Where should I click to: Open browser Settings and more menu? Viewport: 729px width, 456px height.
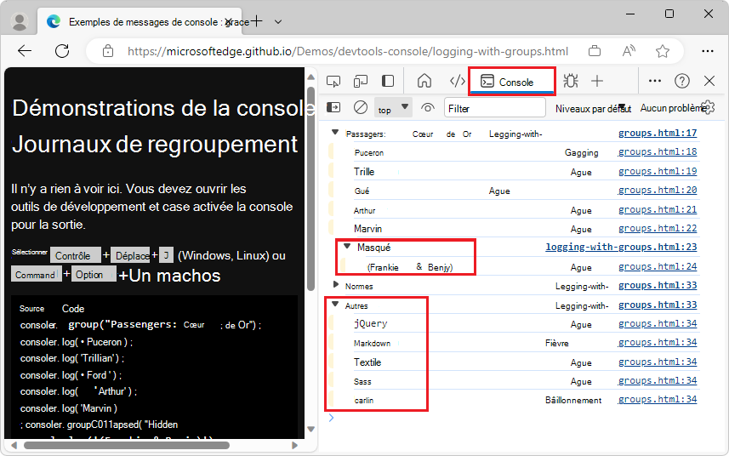(708, 51)
